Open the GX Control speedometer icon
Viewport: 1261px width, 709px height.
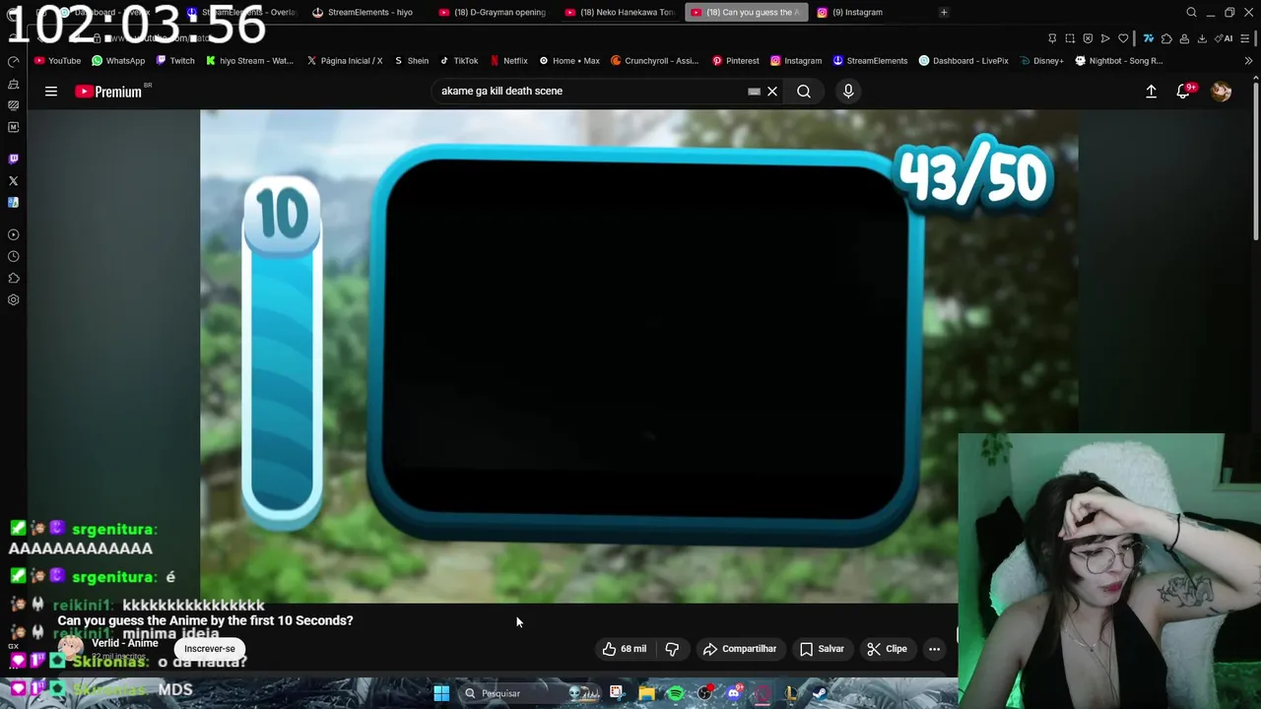click(13, 61)
